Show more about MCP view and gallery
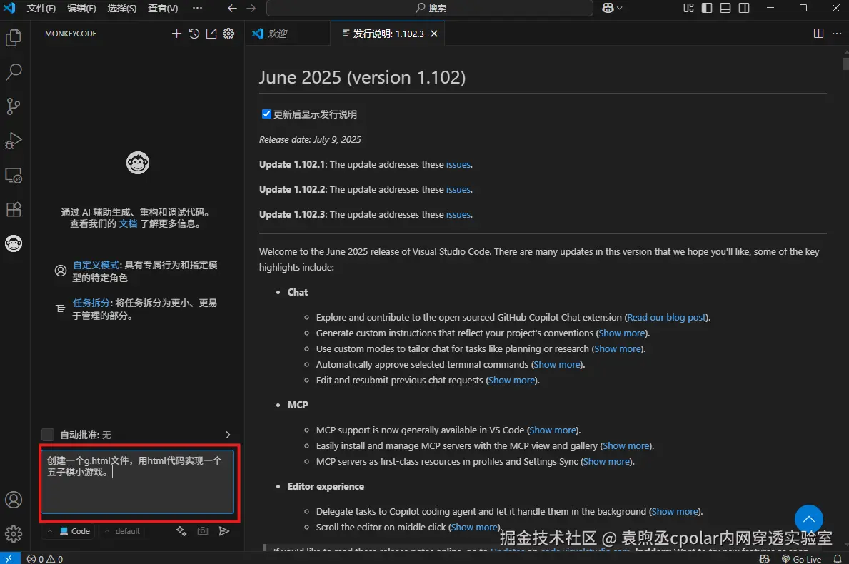Image resolution: width=849 pixels, height=564 pixels. point(626,445)
